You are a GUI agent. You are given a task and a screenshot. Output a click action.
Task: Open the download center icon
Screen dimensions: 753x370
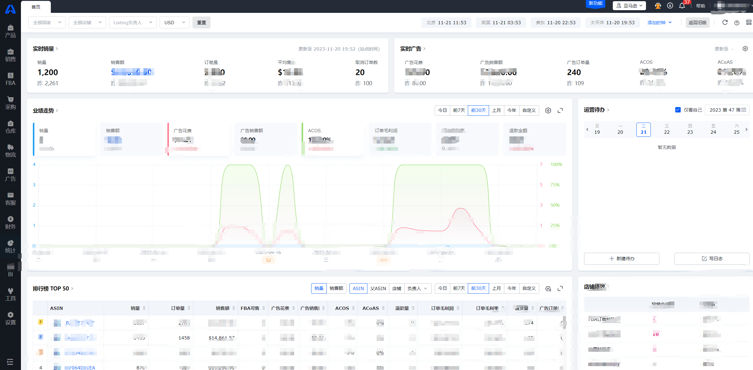(670, 6)
